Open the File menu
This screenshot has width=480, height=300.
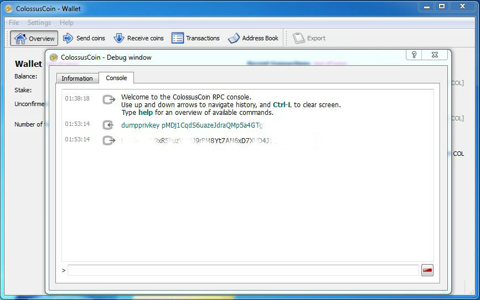[x=14, y=23]
